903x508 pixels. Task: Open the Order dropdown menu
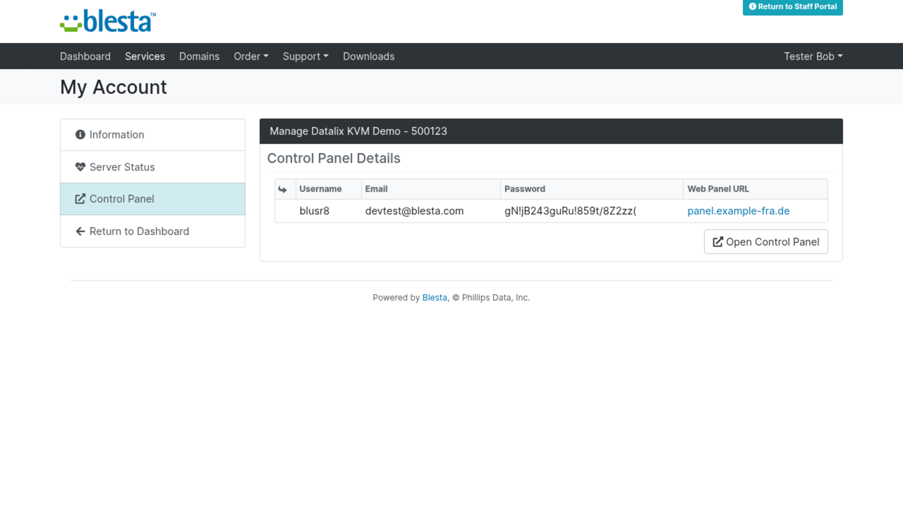[x=251, y=56]
